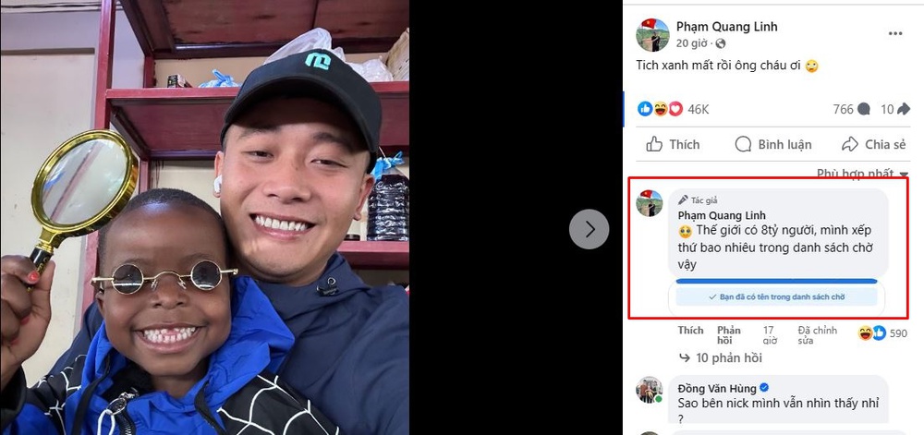Open the Đã chỉnh sửa edit history
Viewport: 924px width, 435px height.
click(x=818, y=335)
